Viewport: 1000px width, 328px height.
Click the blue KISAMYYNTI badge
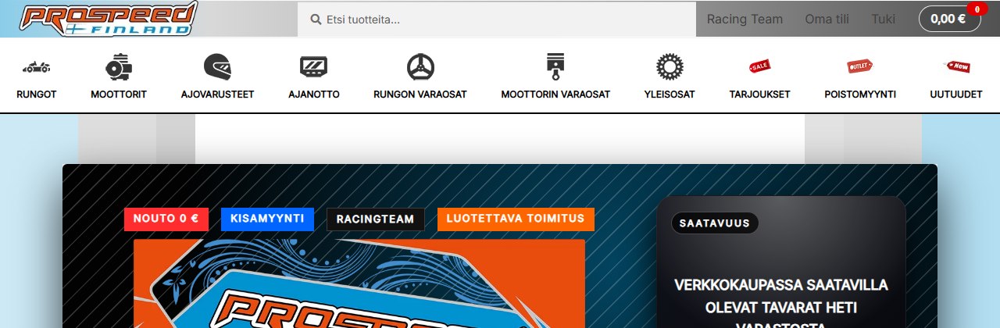pyautogui.click(x=267, y=219)
